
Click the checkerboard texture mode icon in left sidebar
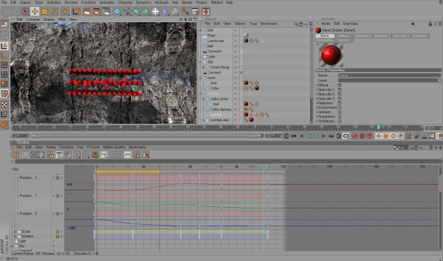pos(4,105)
